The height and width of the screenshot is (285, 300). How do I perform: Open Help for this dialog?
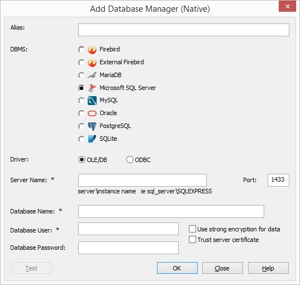tap(268, 268)
